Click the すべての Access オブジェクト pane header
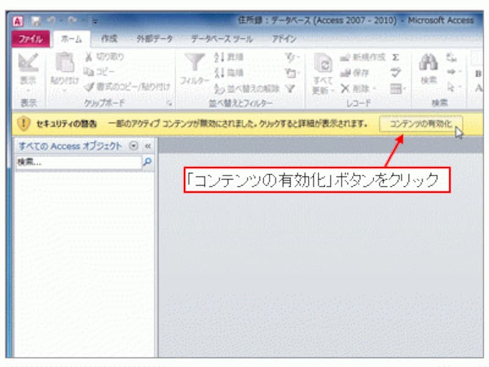489x367 pixels. pos(70,146)
